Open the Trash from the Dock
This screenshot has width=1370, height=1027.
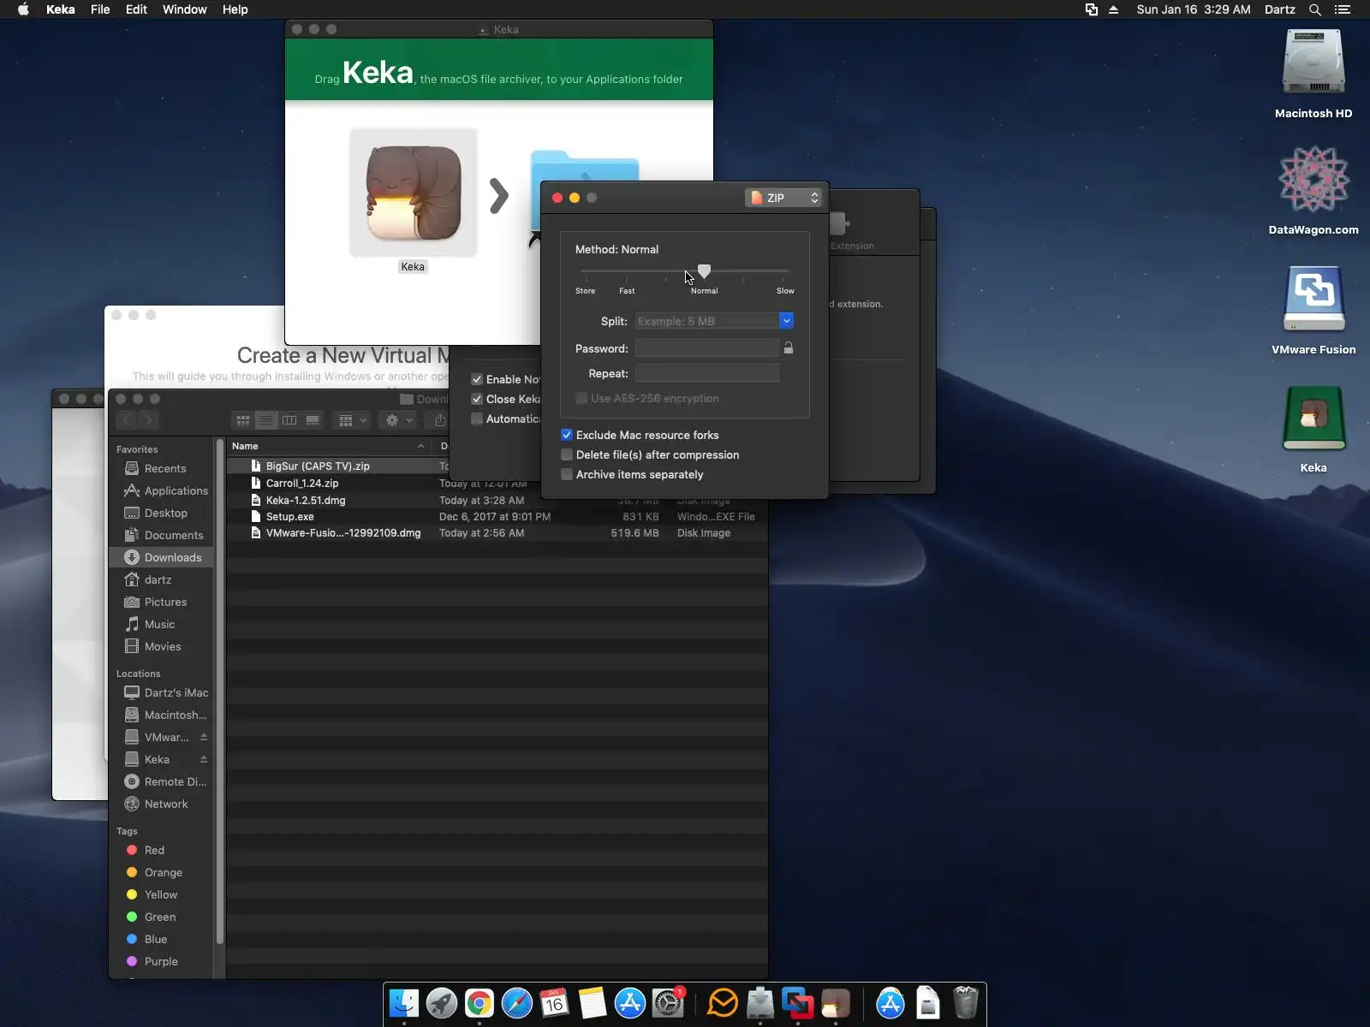[x=966, y=1003]
